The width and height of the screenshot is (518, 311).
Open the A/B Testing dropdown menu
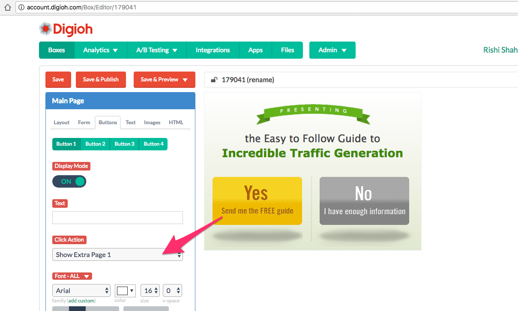[x=157, y=50]
